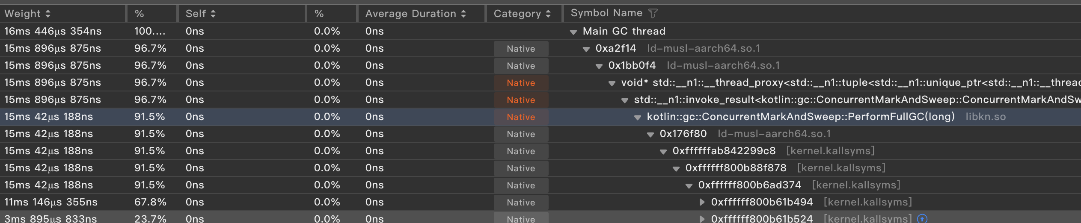Screen dimensions: 1081x223
Task: Click the first % column header
Action: [x=140, y=14]
